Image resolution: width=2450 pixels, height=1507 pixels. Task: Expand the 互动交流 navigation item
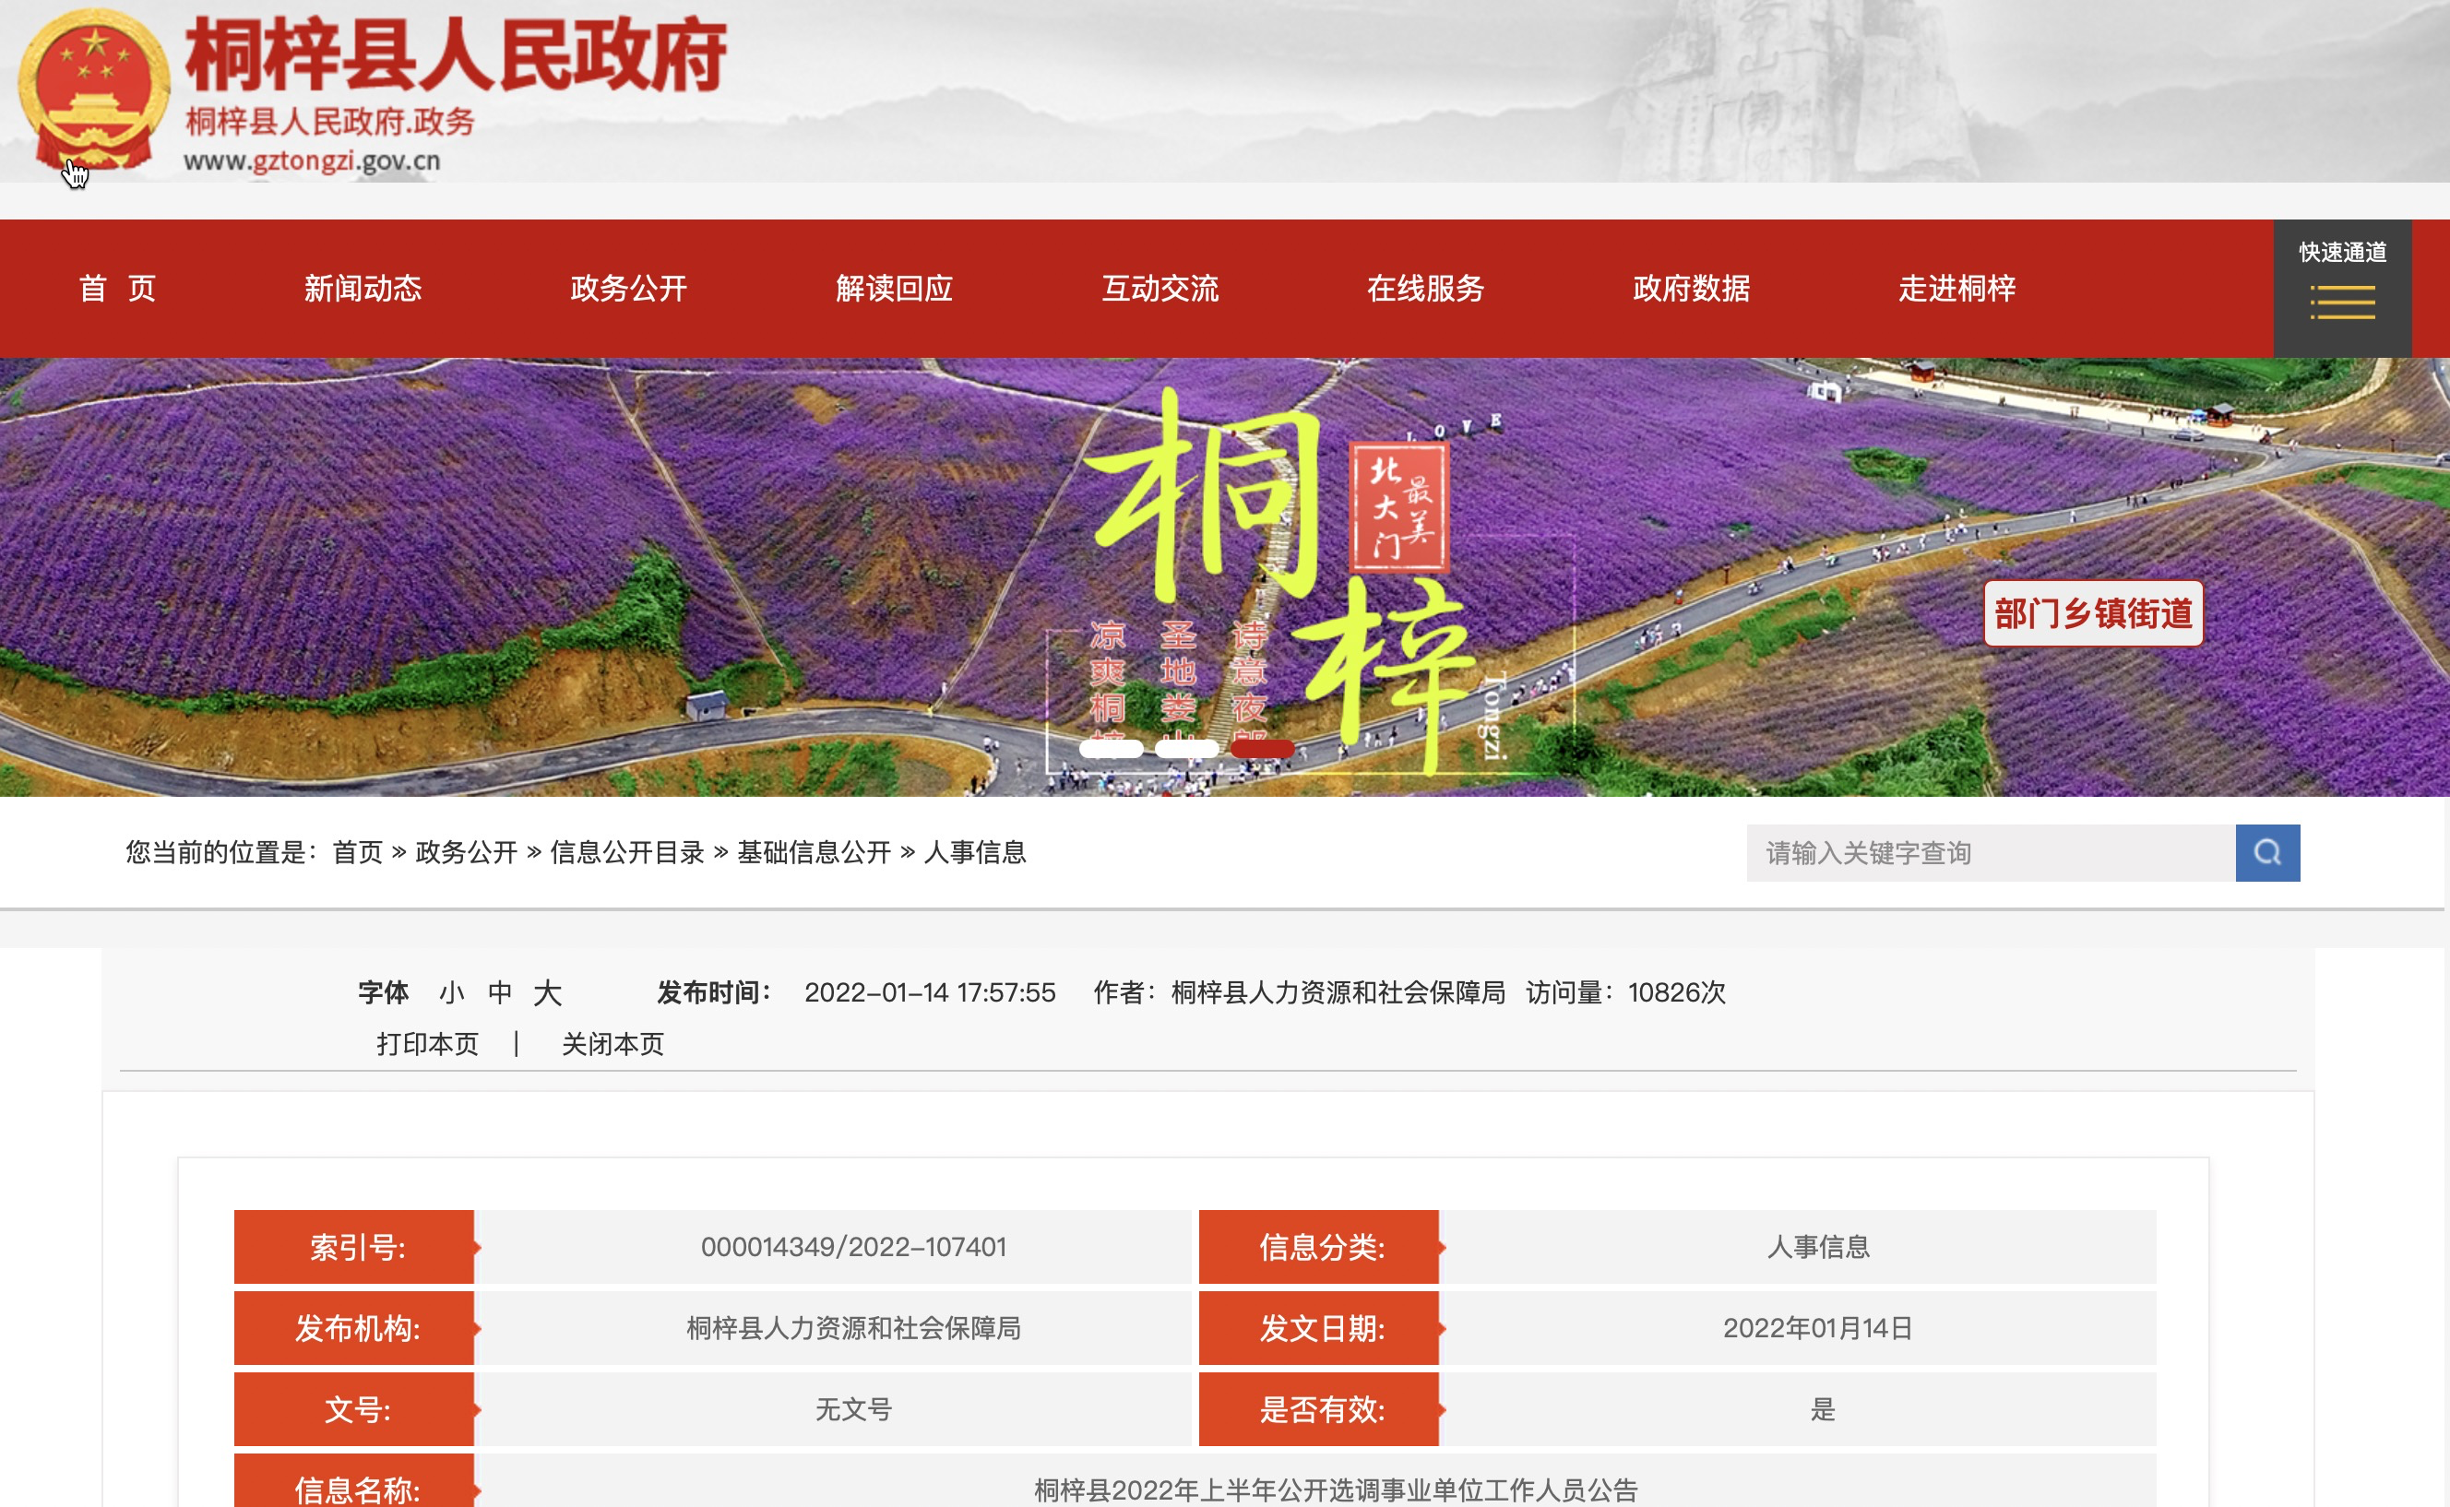pyautogui.click(x=1160, y=289)
